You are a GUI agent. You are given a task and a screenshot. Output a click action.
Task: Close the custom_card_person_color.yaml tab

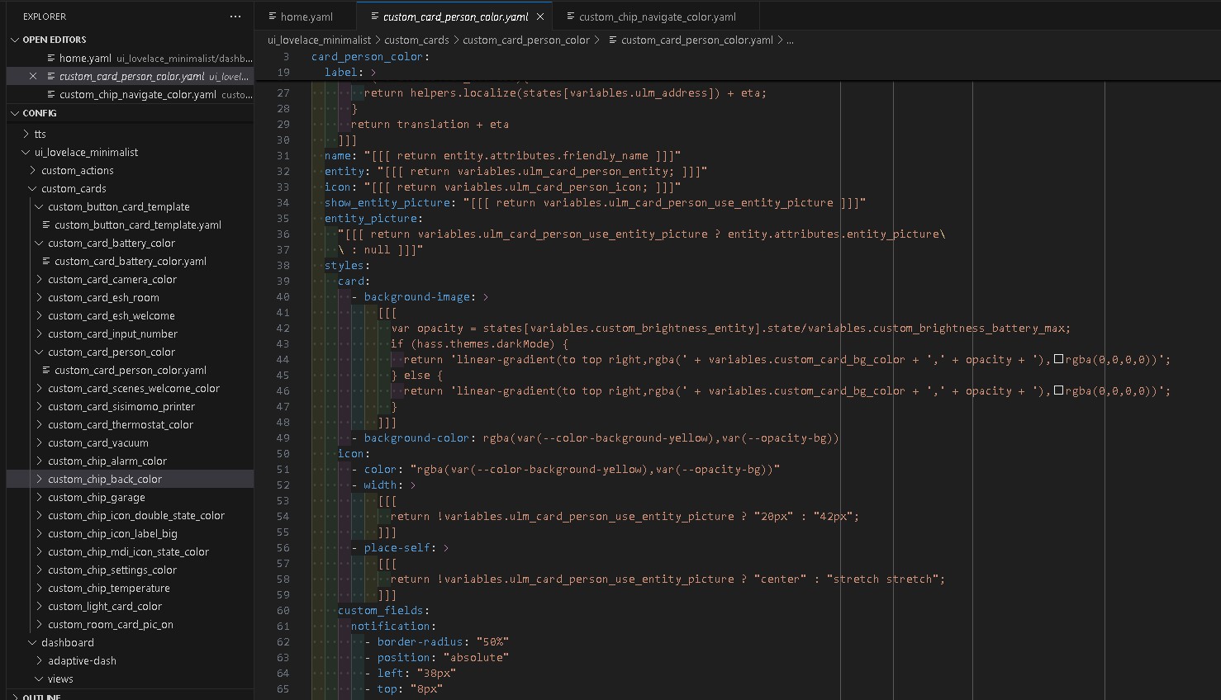540,17
